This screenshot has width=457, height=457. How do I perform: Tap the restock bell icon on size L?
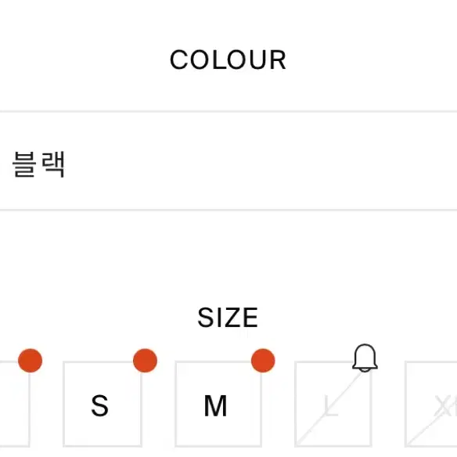pyautogui.click(x=365, y=358)
